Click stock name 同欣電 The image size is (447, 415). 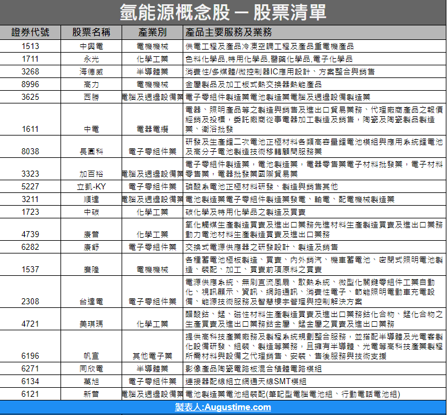tap(91, 368)
